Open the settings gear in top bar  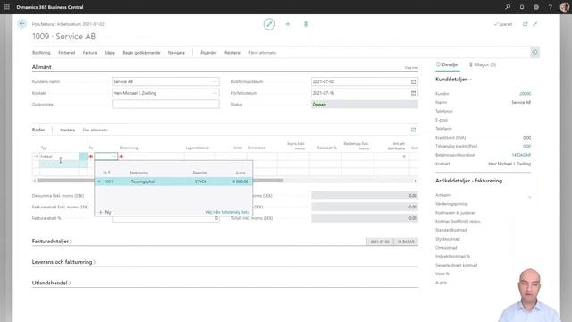536,7
